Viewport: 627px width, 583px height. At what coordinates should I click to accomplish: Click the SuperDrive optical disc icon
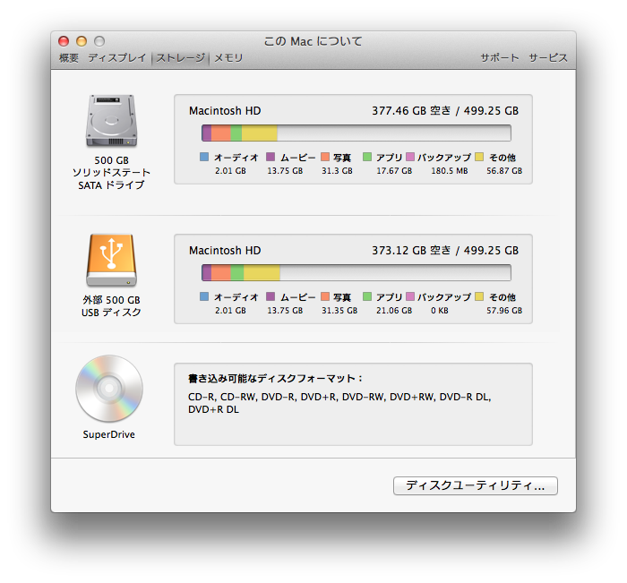(109, 389)
